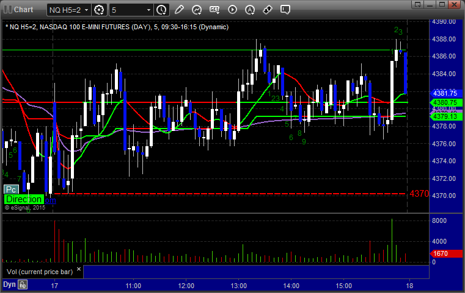Image resolution: width=465 pixels, height=293 pixels.
Task: Click the 4376.00 price scale label
Action: [x=444, y=144]
